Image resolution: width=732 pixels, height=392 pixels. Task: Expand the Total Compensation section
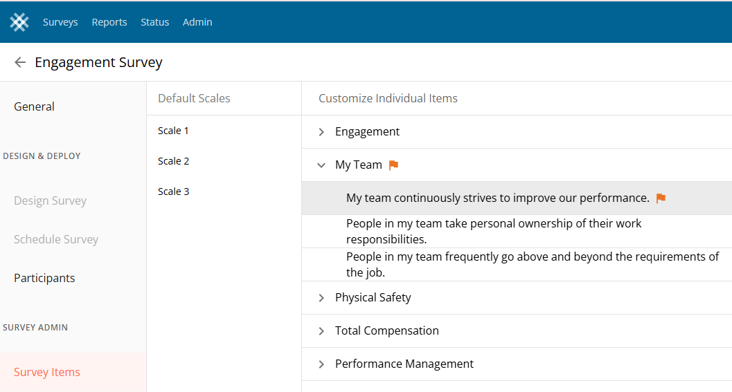[x=321, y=331]
